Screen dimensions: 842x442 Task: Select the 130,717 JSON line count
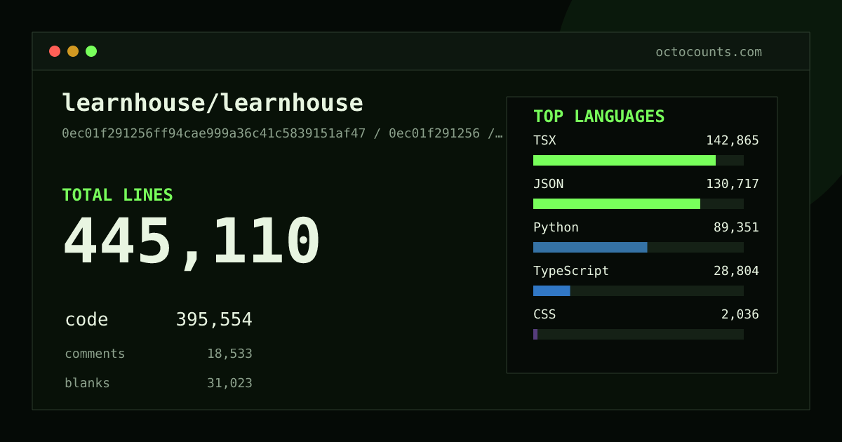click(733, 184)
